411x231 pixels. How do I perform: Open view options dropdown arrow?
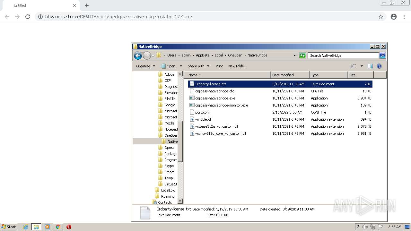point(362,66)
